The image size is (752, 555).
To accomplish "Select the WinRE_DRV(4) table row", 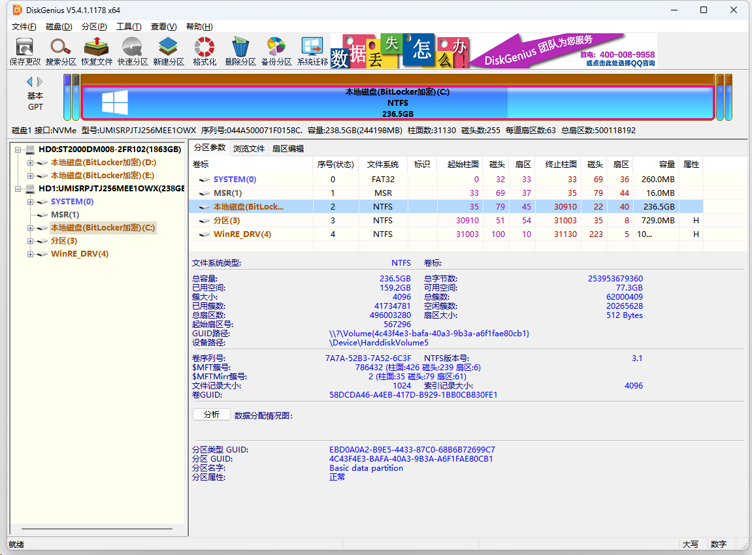I will tap(446, 234).
